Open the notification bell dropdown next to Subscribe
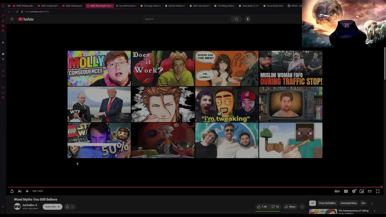The image size is (386, 217). [70, 207]
